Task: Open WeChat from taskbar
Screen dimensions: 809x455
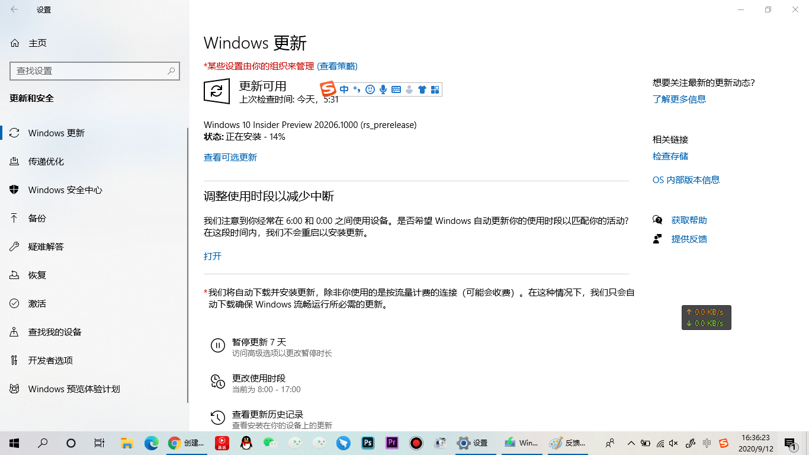Action: tap(271, 443)
